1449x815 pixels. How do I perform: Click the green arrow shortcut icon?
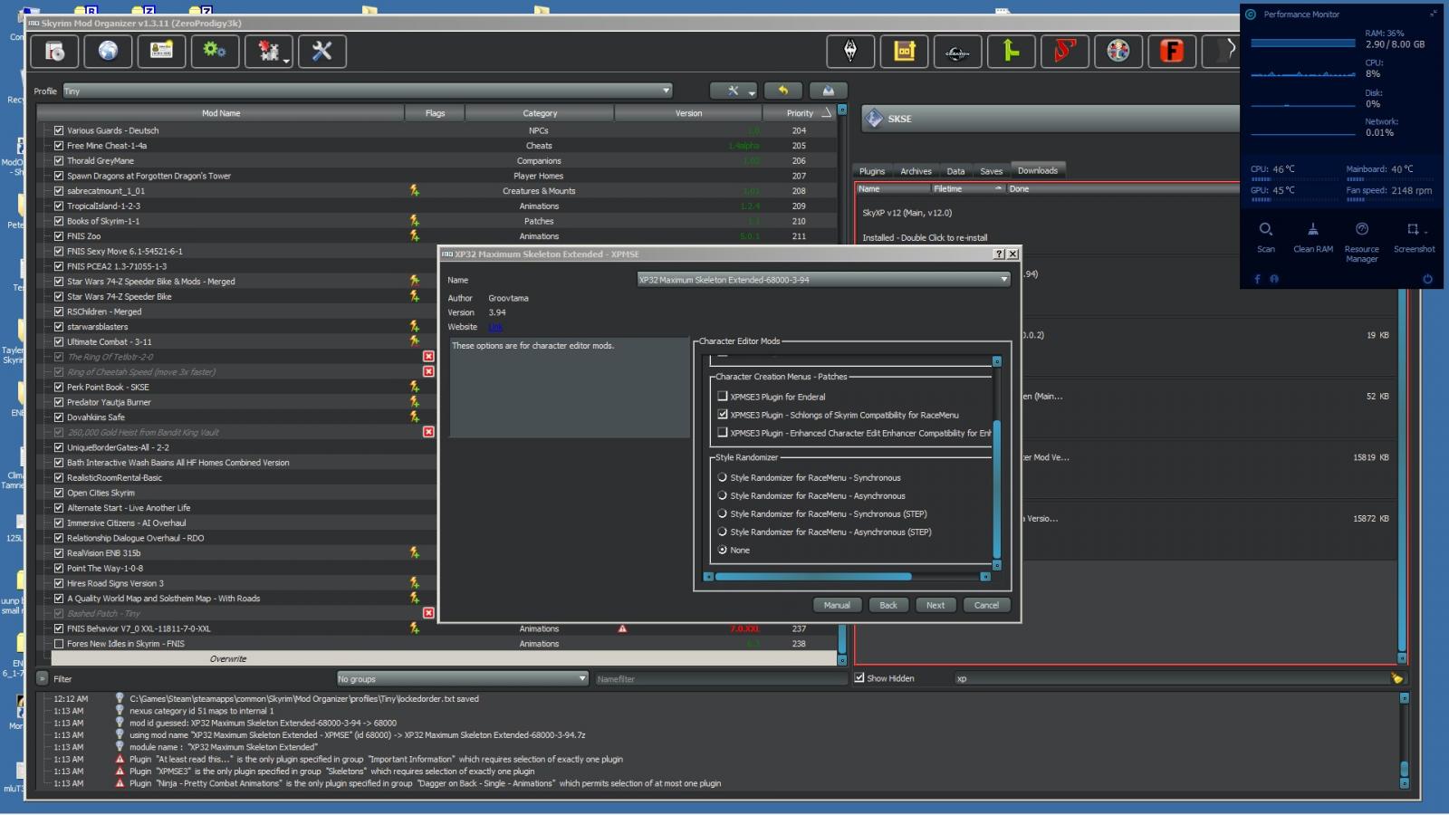(x=1011, y=52)
